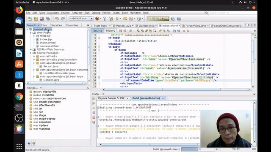Click the Actividades button in top bar
Viewport: 271px width, 152px height.
[x=22, y=2]
